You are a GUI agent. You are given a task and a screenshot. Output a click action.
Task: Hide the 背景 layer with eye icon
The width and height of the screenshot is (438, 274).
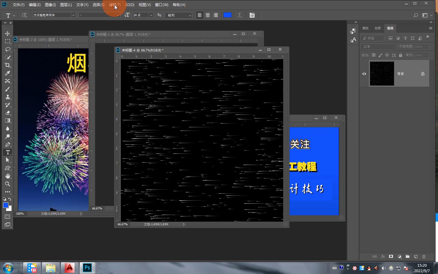[364, 74]
